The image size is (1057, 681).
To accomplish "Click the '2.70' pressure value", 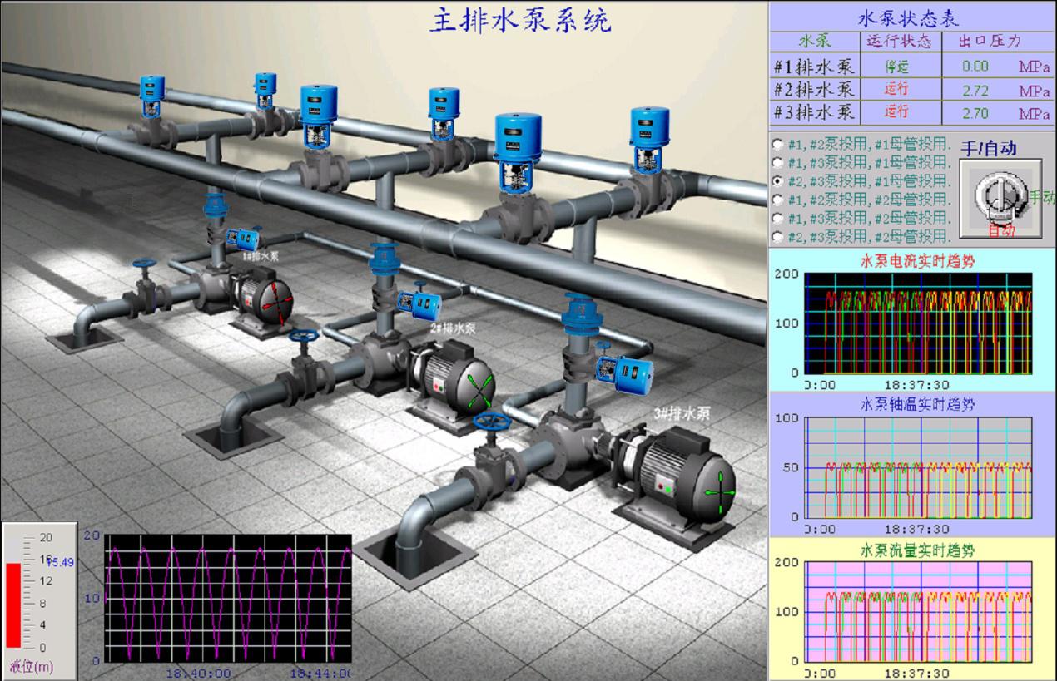I will pos(975,113).
